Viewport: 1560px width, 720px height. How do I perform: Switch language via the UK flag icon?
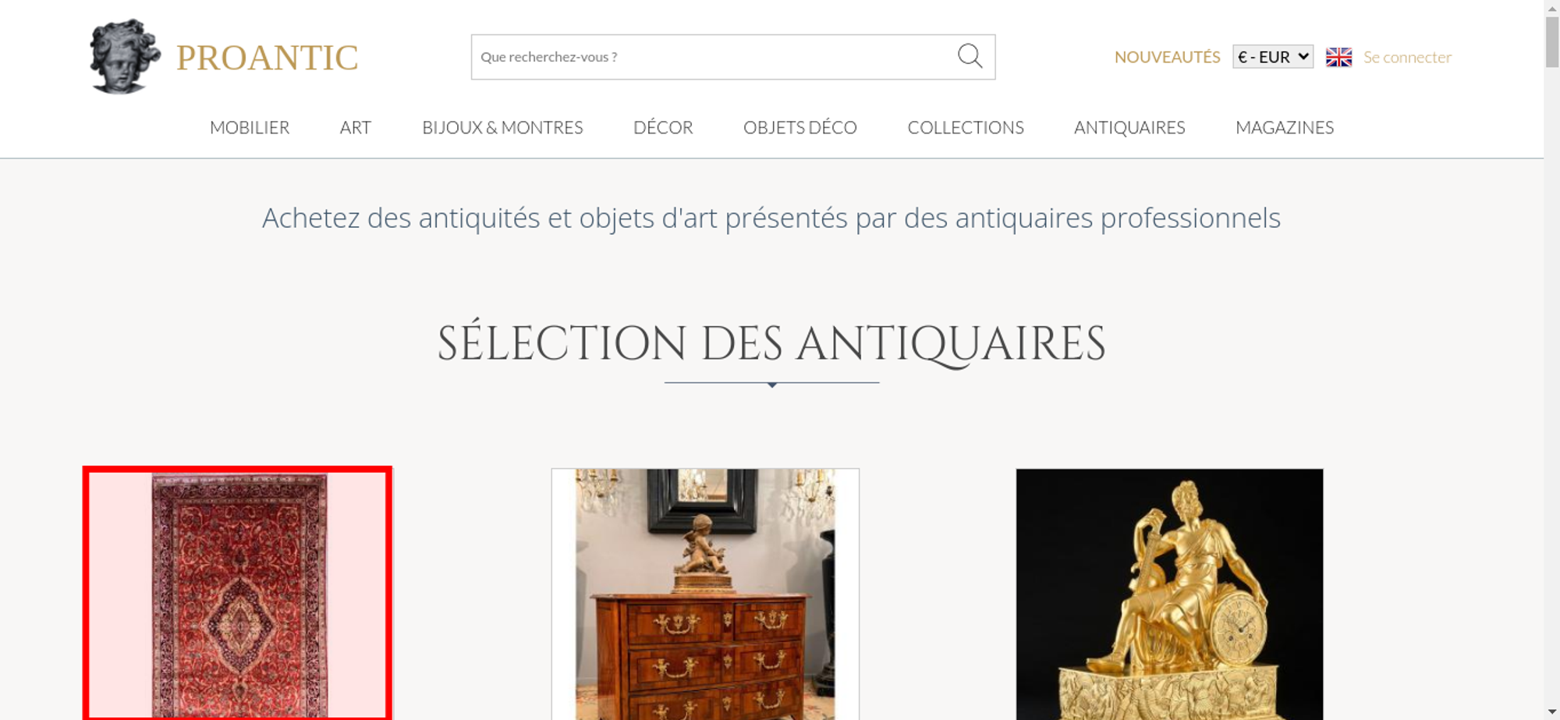tap(1338, 57)
